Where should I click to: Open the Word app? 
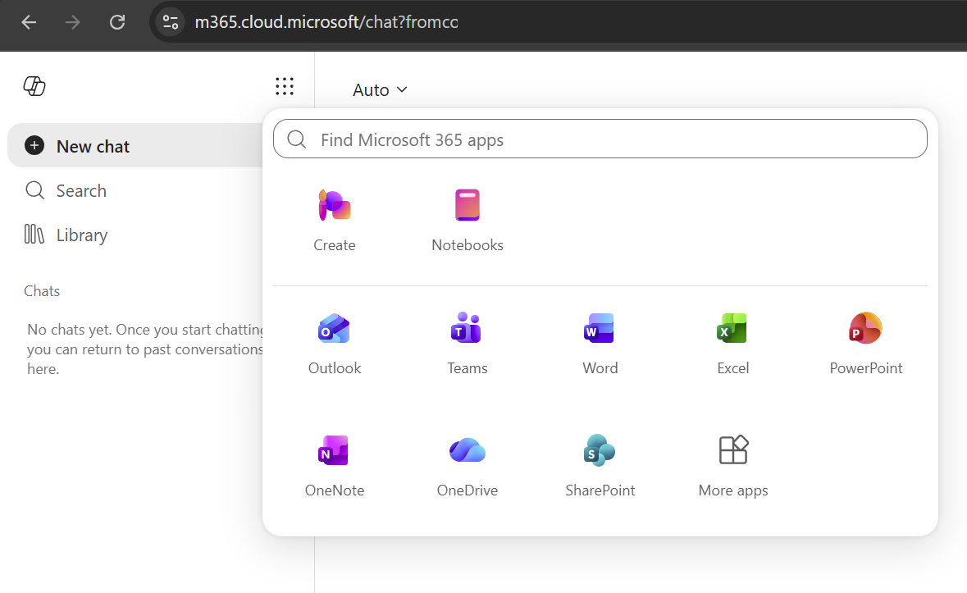tap(600, 344)
